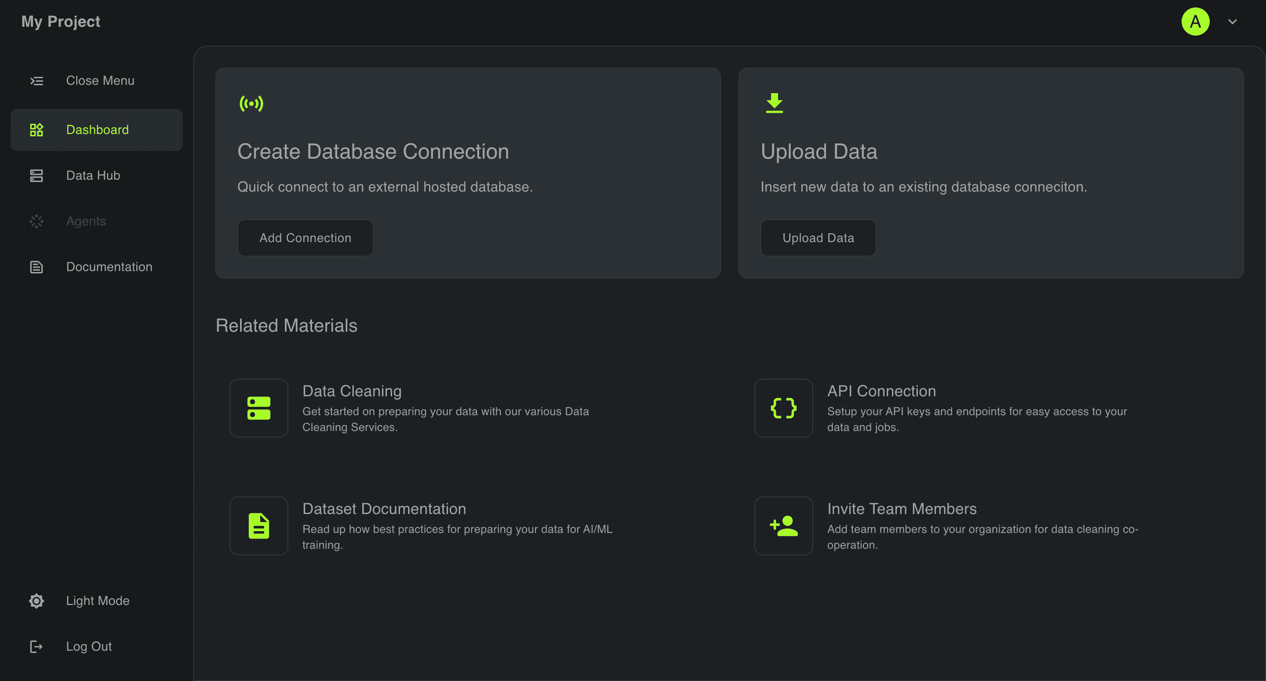Select Close Menu in the sidebar
This screenshot has width=1266, height=681.
tap(97, 80)
